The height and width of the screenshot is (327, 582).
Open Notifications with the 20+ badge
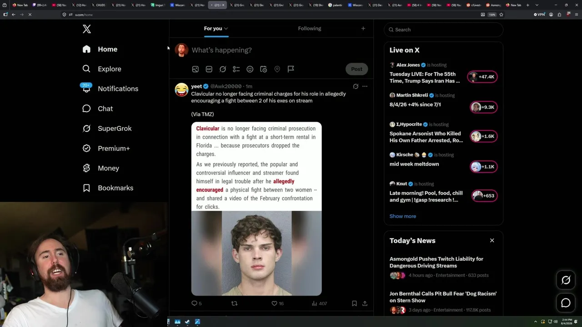click(110, 89)
